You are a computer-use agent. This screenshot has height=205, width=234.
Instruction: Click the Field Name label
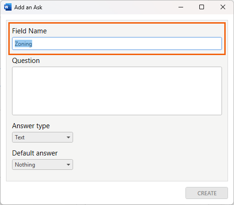(29, 31)
